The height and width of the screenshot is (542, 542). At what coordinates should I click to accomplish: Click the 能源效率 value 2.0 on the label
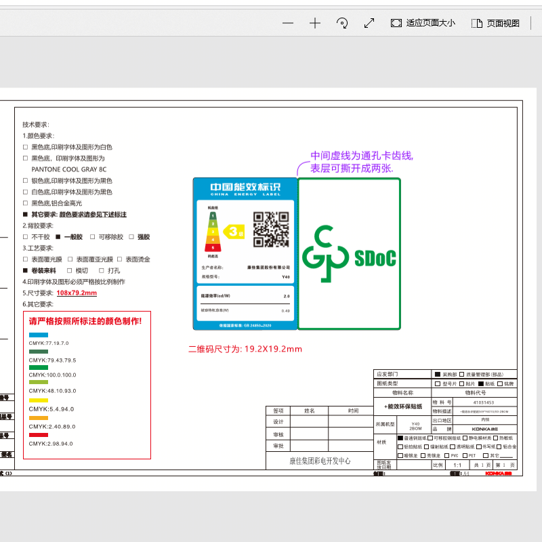click(x=287, y=296)
